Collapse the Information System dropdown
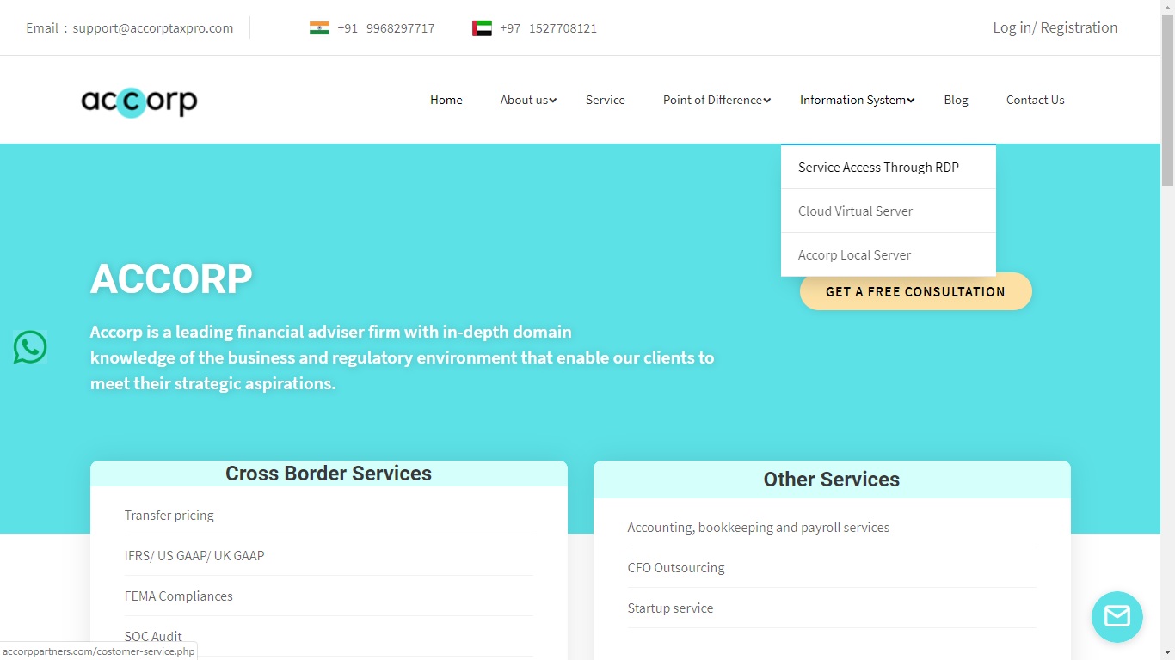The width and height of the screenshot is (1175, 660). point(856,100)
